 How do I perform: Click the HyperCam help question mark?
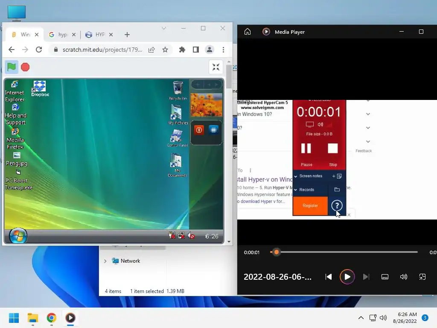[337, 205]
